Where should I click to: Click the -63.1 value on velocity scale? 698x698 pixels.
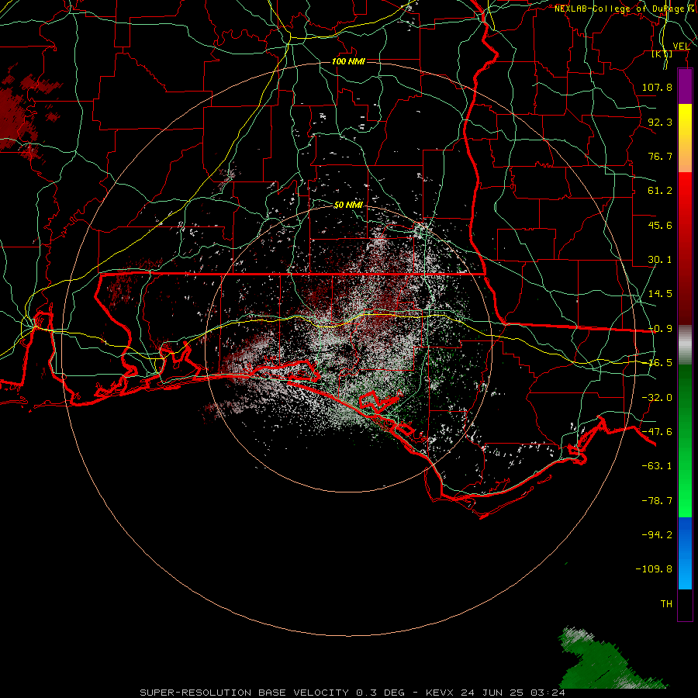[657, 466]
